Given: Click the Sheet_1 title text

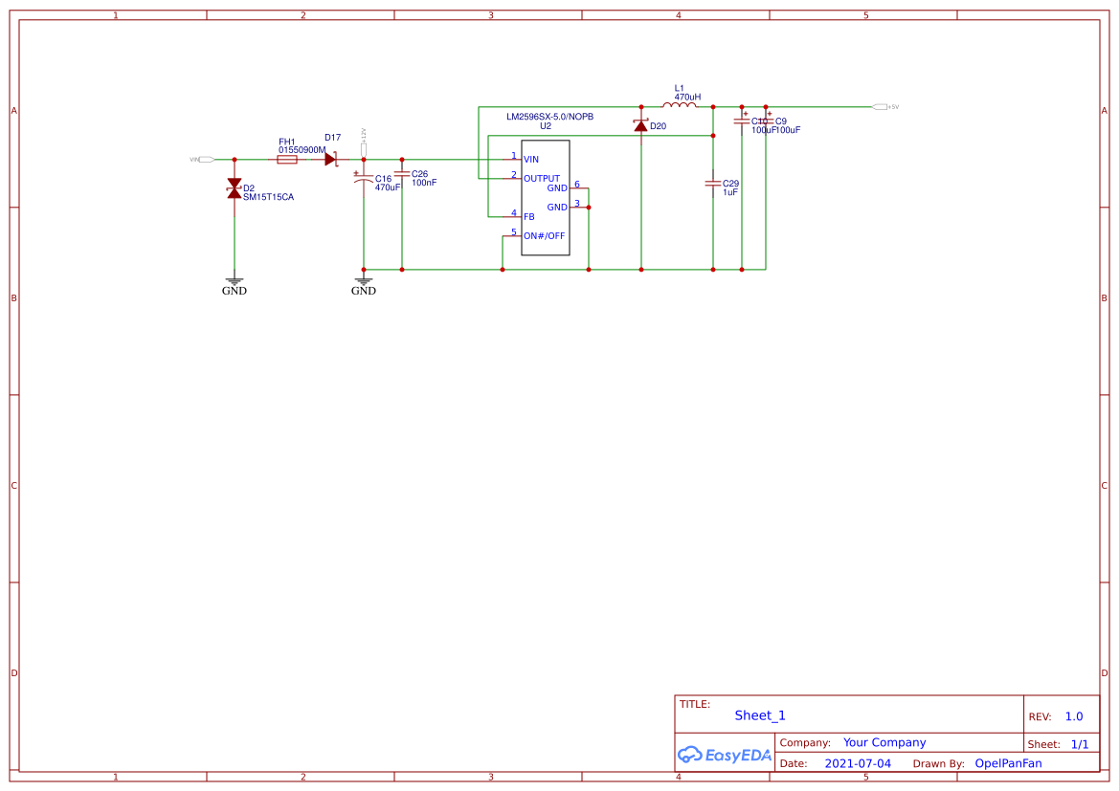Looking at the screenshot, I should point(760,715).
